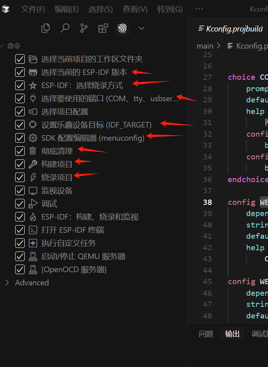Toggle the 选择项目配置 checkbox
Viewport: 268px width, 367px height.
20,112
